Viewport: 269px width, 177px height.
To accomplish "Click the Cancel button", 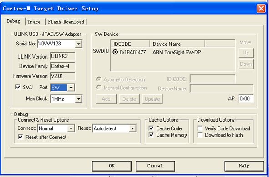I will pyautogui.click(x=155, y=166).
